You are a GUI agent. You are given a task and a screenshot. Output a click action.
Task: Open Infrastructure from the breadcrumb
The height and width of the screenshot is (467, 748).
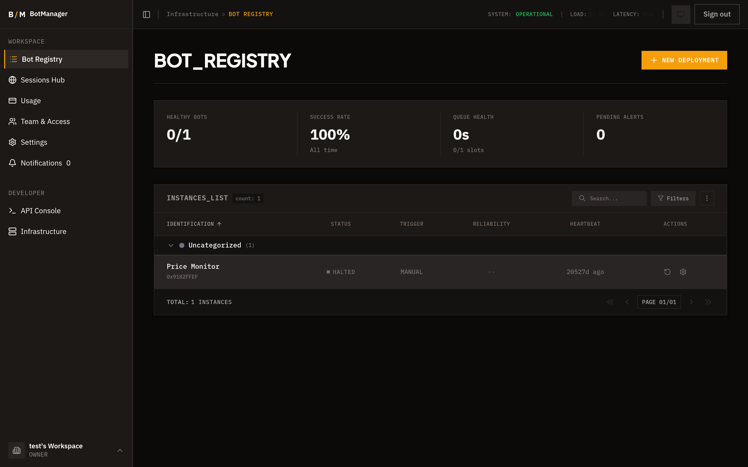tap(192, 14)
